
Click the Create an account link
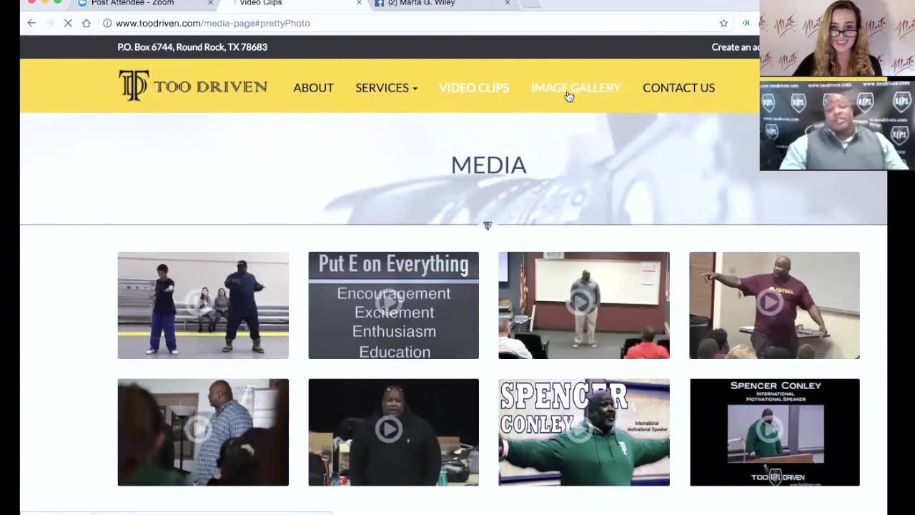click(736, 47)
